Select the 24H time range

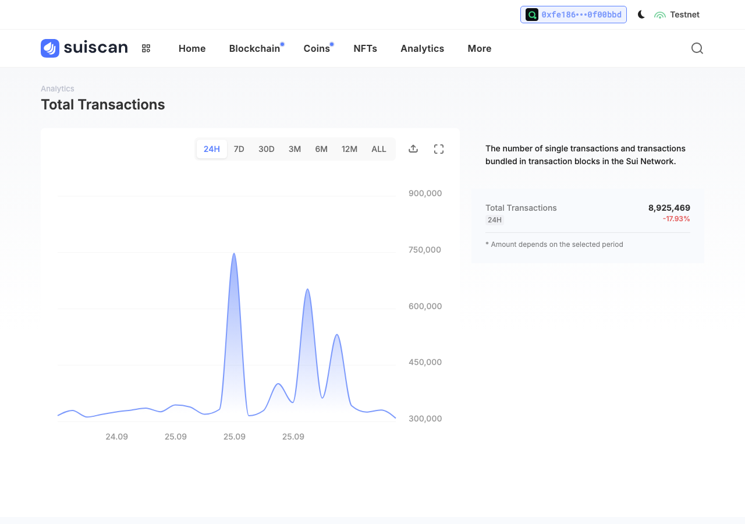tap(212, 149)
